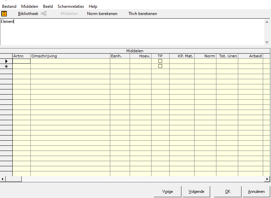
Task: Click the Middelen grid title bar
Action: 135,51
